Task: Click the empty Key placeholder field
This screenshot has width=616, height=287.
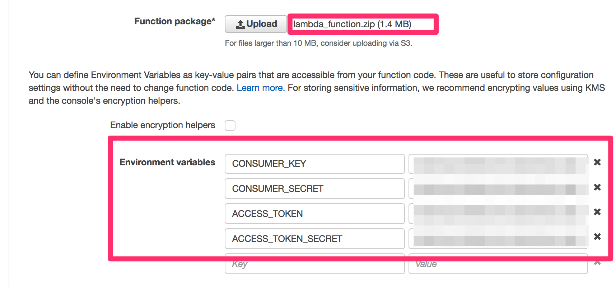Action: [x=314, y=263]
